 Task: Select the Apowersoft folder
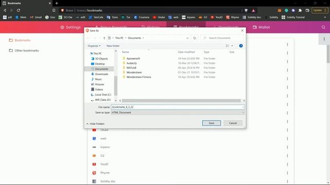click(133, 59)
